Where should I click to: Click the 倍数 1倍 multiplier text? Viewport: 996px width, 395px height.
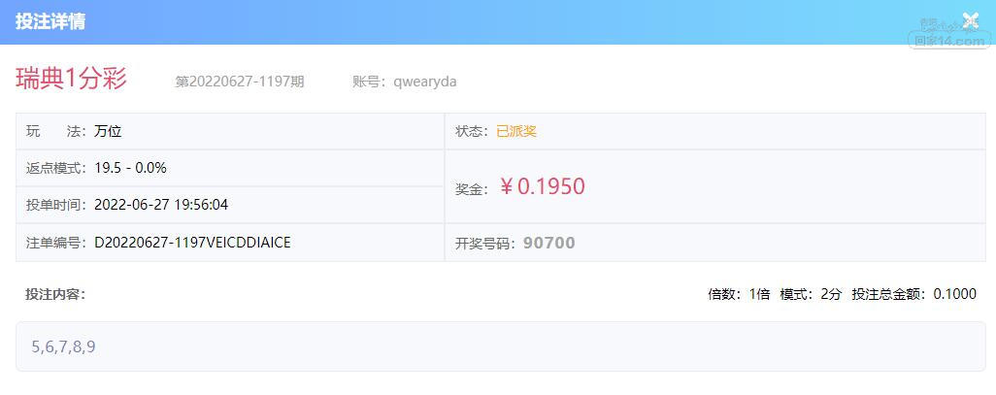pos(738,294)
